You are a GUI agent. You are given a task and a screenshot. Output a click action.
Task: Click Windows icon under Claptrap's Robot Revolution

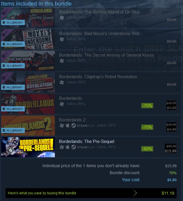coord(62,82)
